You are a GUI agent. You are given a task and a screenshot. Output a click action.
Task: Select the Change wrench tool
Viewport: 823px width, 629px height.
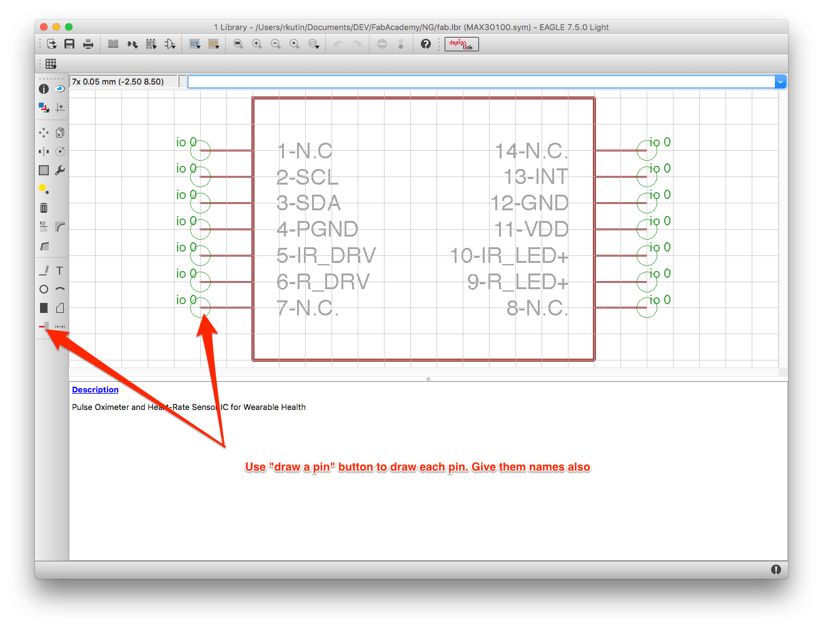(x=60, y=170)
